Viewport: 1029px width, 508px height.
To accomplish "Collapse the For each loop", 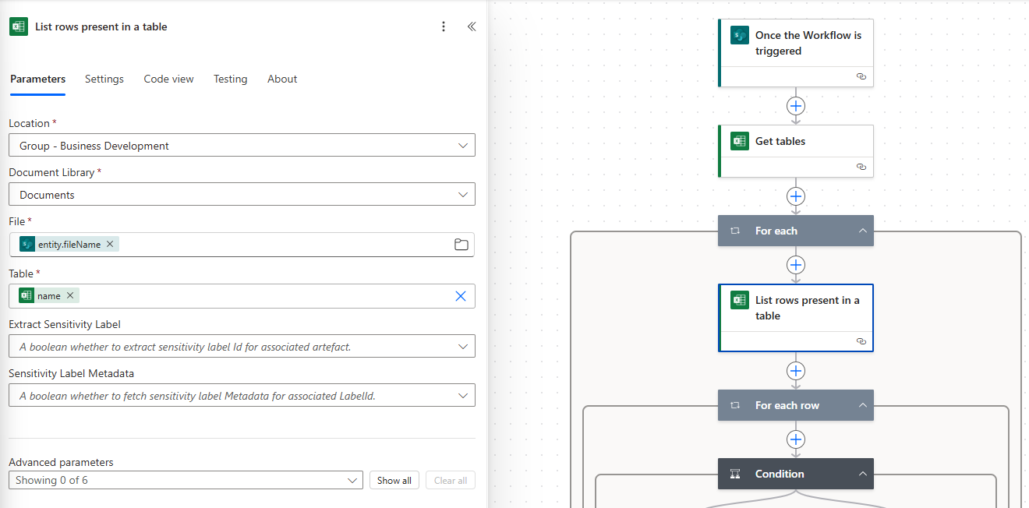I will 862,231.
